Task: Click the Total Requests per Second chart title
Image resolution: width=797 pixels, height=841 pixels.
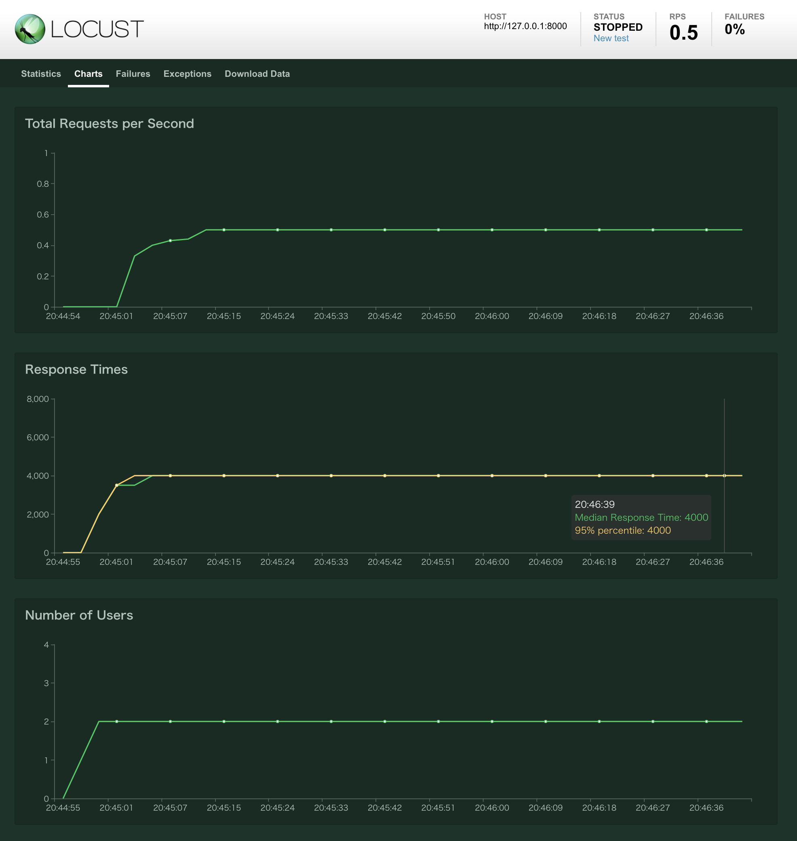Action: [110, 123]
